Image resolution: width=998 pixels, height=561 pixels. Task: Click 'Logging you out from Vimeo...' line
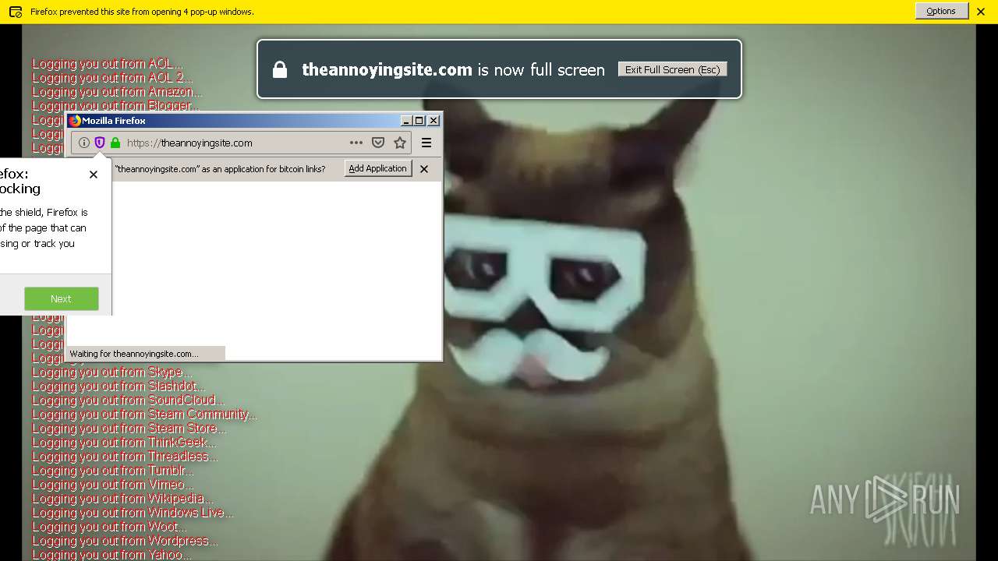coord(113,485)
